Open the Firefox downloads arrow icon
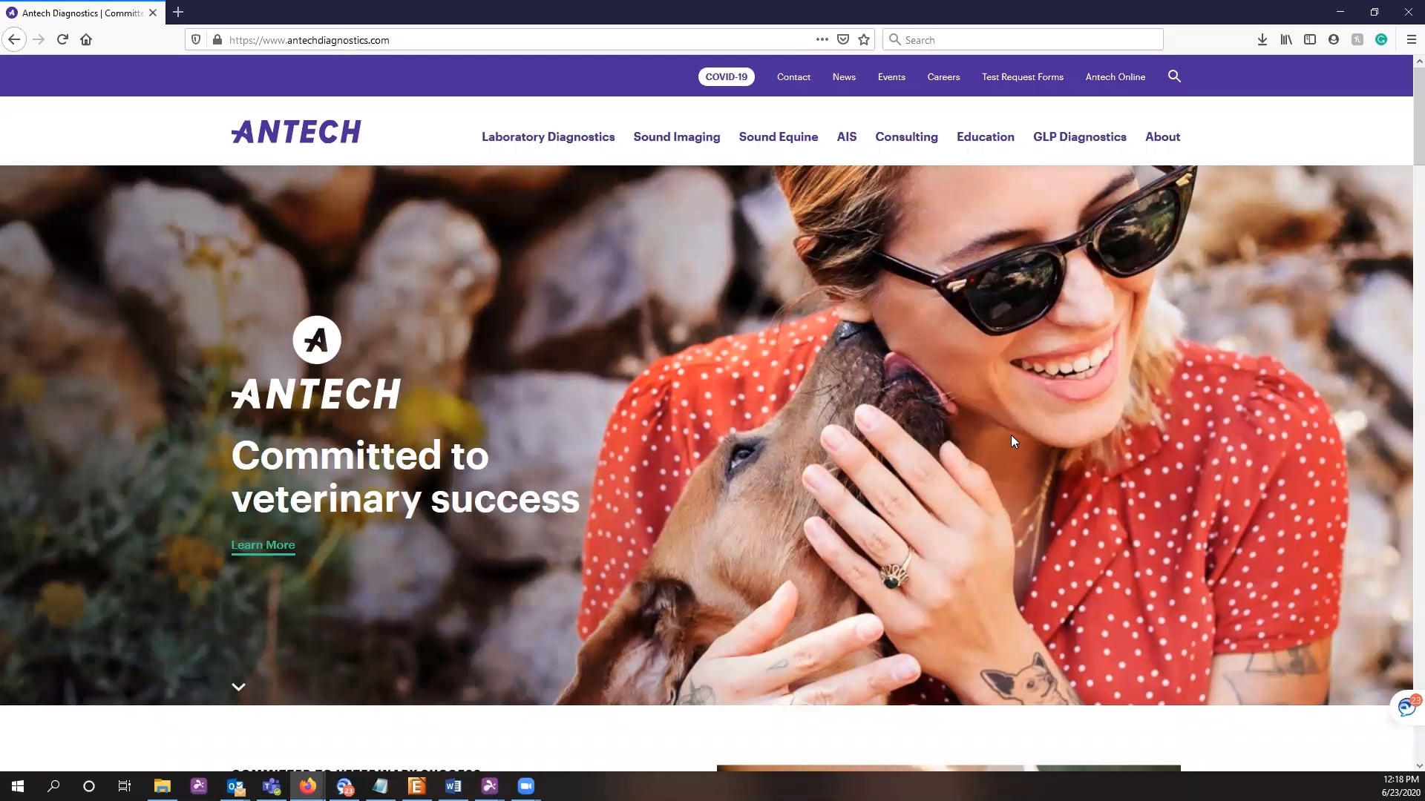1425x801 pixels. (x=1262, y=39)
